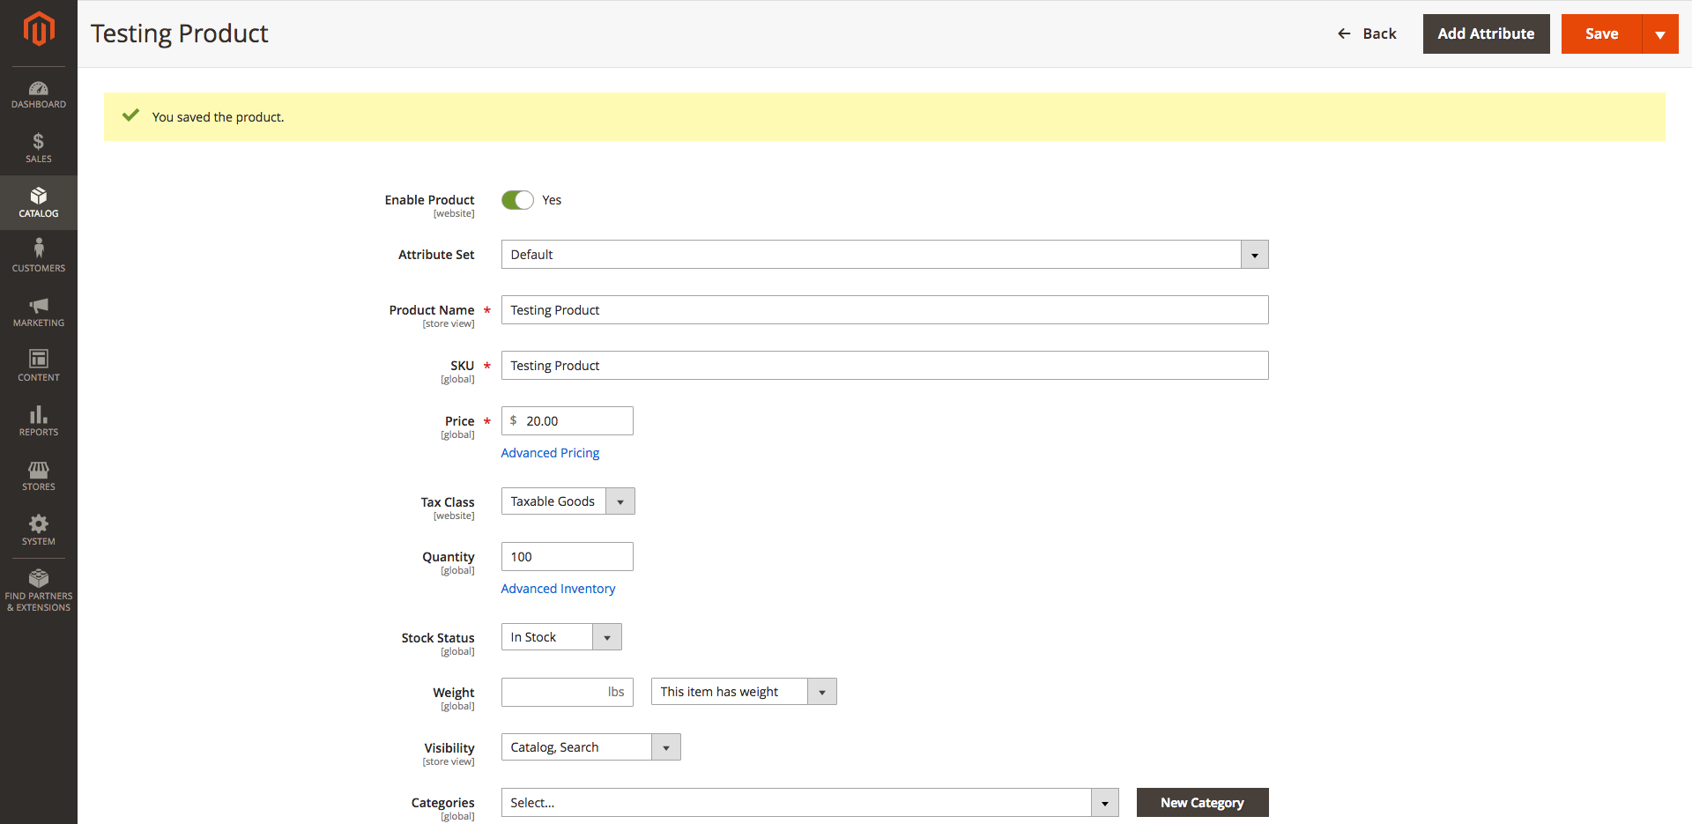Click the Add Attribute button

[1486, 34]
